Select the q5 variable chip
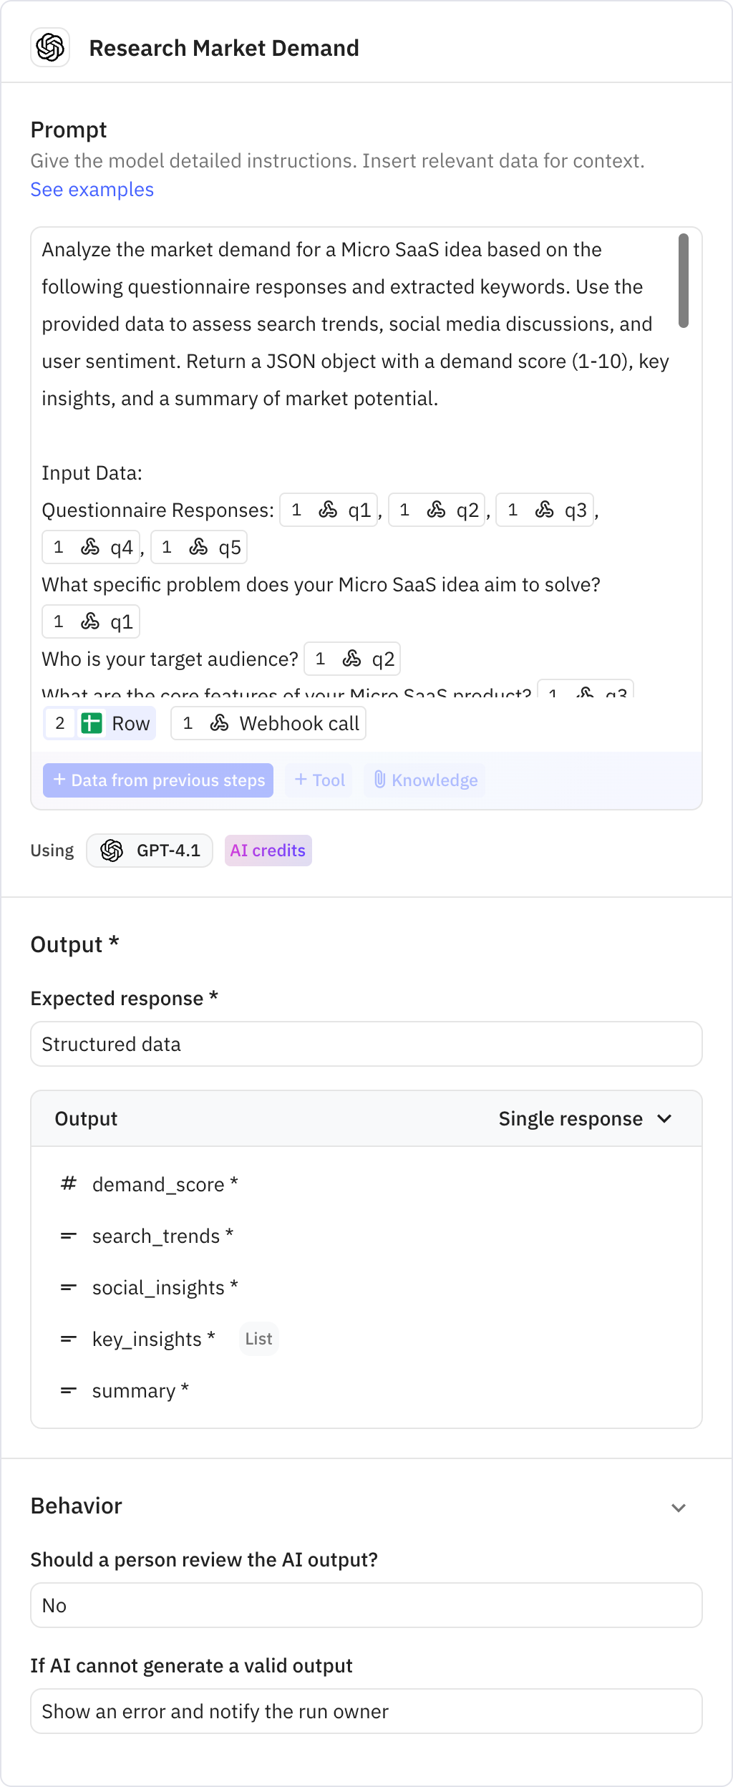Viewport: 733px width, 1787px height. [199, 546]
